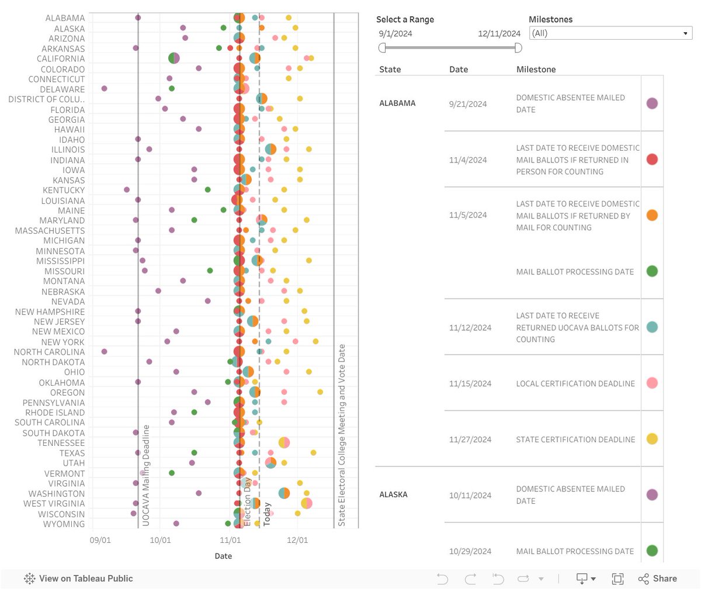The height and width of the screenshot is (589, 701).
Task: Select teal circle for Alabama 11/12/2024 UOCAVA milestone
Action: (x=653, y=327)
